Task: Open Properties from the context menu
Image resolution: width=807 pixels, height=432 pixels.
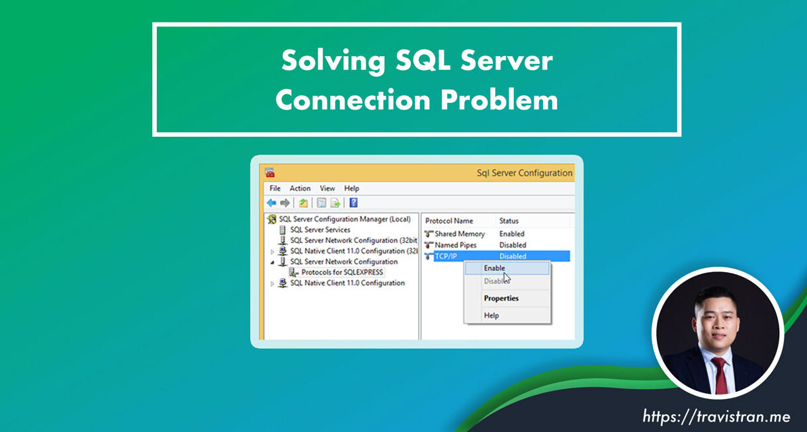Action: point(501,298)
